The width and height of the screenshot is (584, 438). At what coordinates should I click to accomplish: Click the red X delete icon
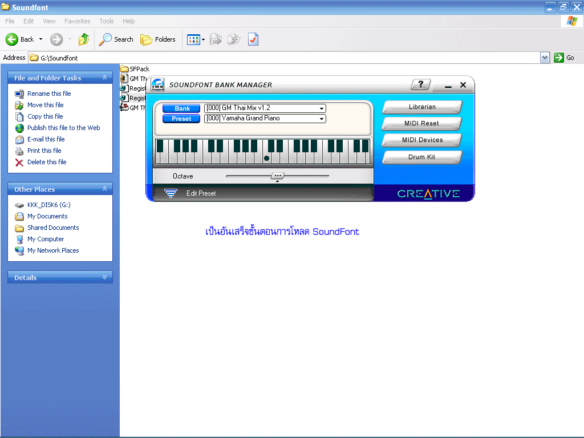pyautogui.click(x=19, y=163)
